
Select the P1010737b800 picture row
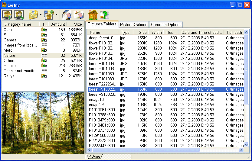(x=166, y=130)
